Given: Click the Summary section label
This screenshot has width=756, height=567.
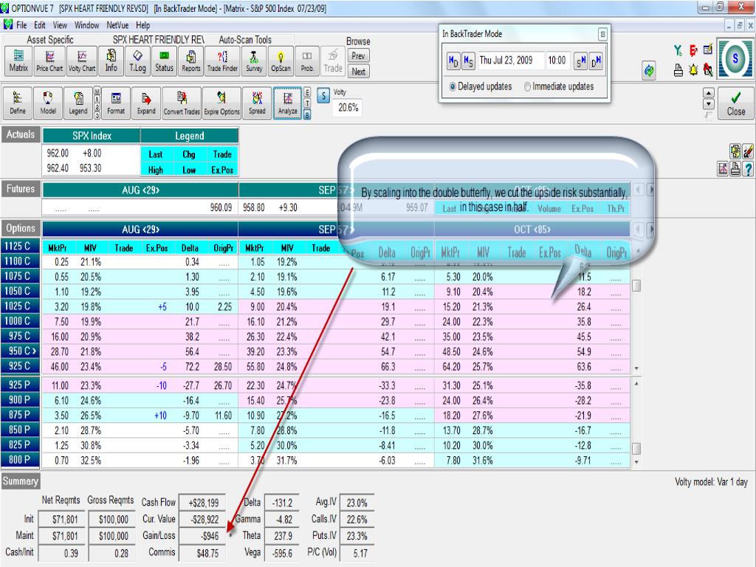Looking at the screenshot, I should click(x=20, y=481).
